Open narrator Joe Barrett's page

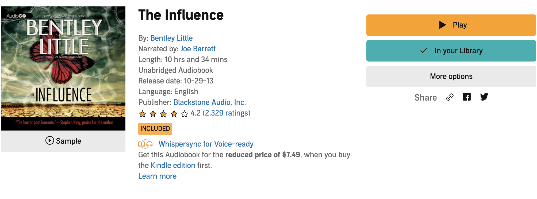click(x=198, y=49)
